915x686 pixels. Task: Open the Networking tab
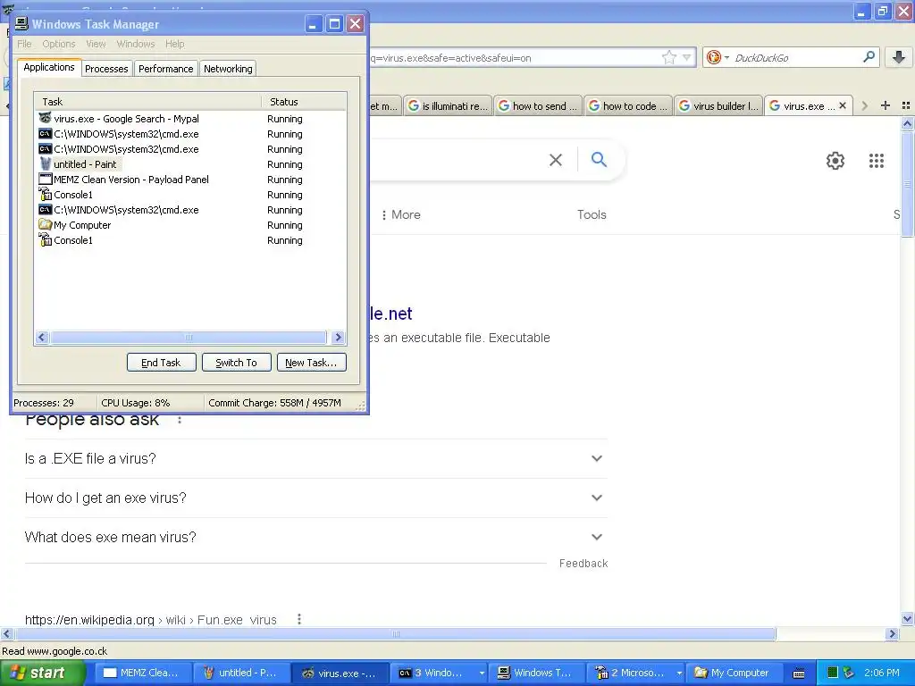click(228, 69)
